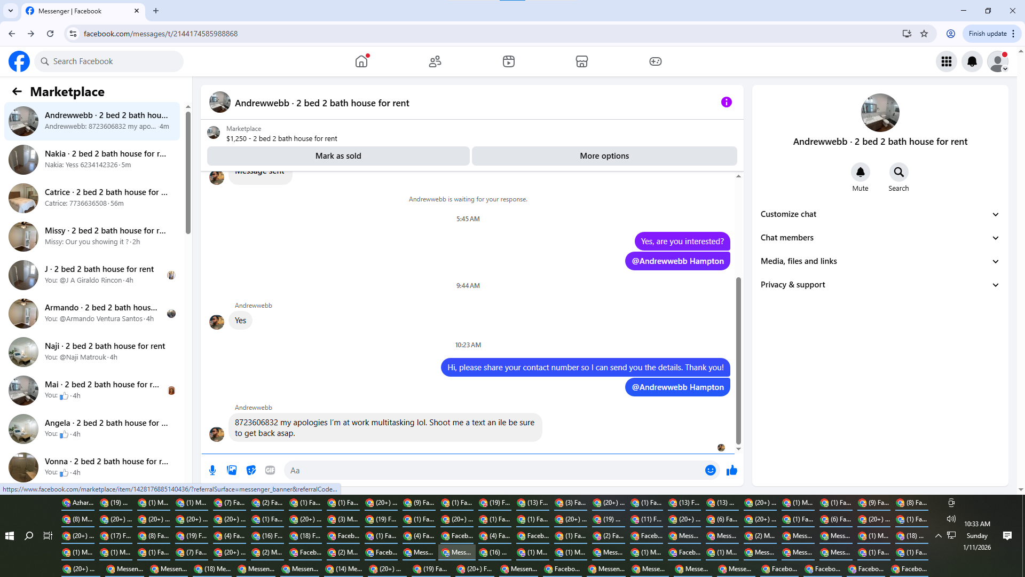The image size is (1025, 577).
Task: Attach a photo using the image icon
Action: point(232,470)
